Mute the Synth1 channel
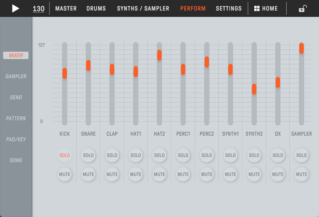This screenshot has height=217, width=319. (x=230, y=174)
